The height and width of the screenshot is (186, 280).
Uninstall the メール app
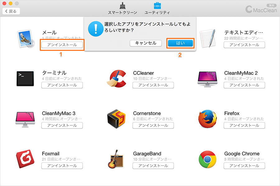62,45
